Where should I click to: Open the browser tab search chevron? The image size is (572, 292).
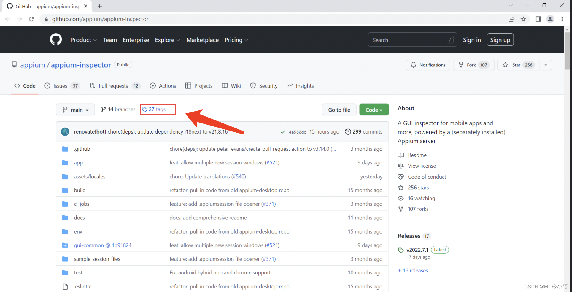coord(510,5)
